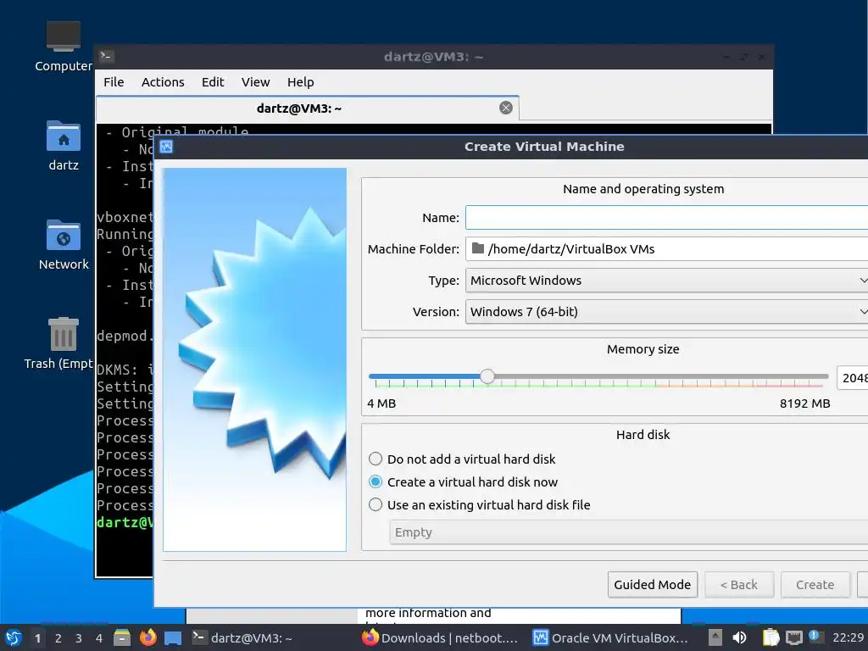
Task: Open the Lubuntu start menu icon
Action: (14, 637)
